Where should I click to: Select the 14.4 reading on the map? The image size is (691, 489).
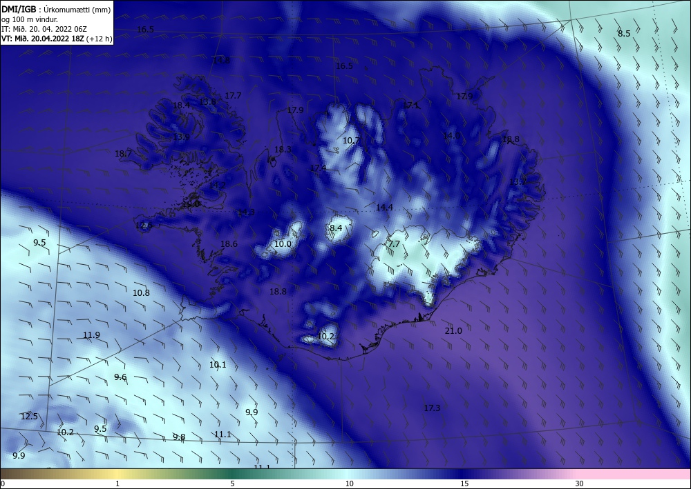[x=384, y=207]
